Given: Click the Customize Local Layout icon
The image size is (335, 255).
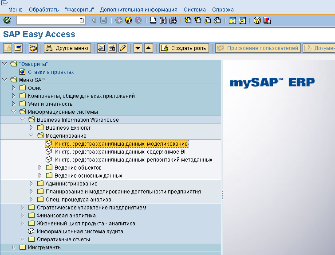Looking at the screenshot, I should tap(267, 20).
